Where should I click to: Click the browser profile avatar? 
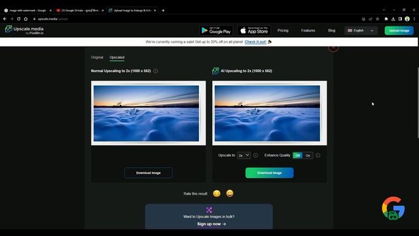(407, 19)
